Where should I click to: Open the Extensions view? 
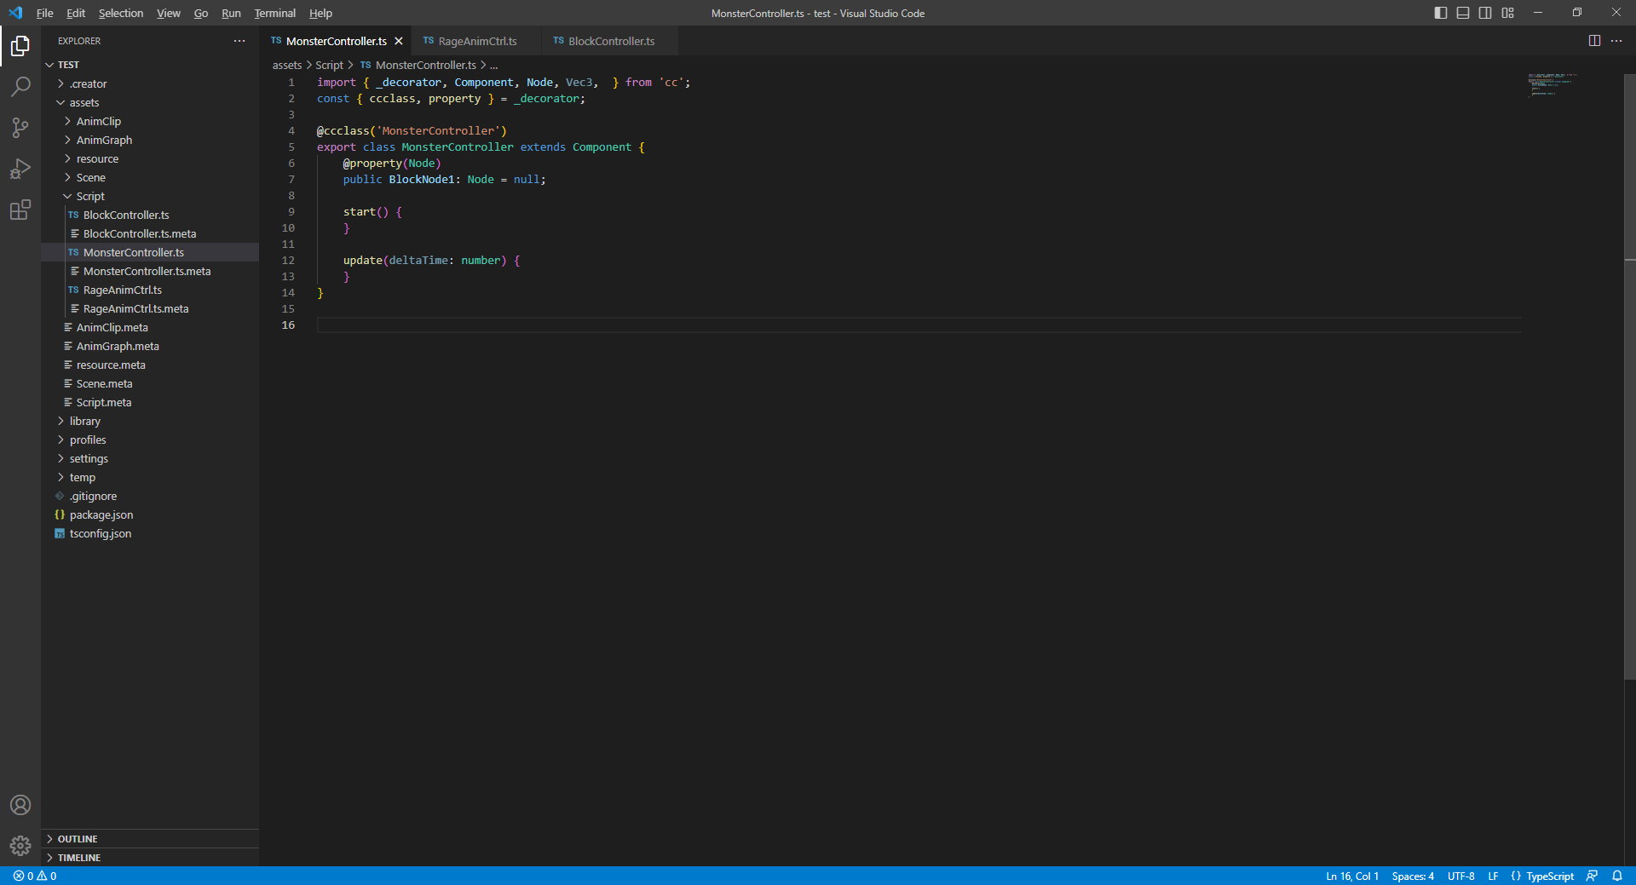click(20, 210)
